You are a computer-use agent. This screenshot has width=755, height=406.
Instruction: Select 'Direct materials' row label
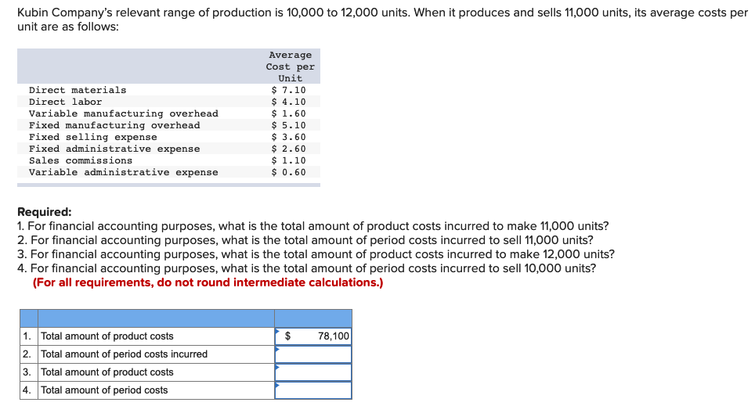78,90
